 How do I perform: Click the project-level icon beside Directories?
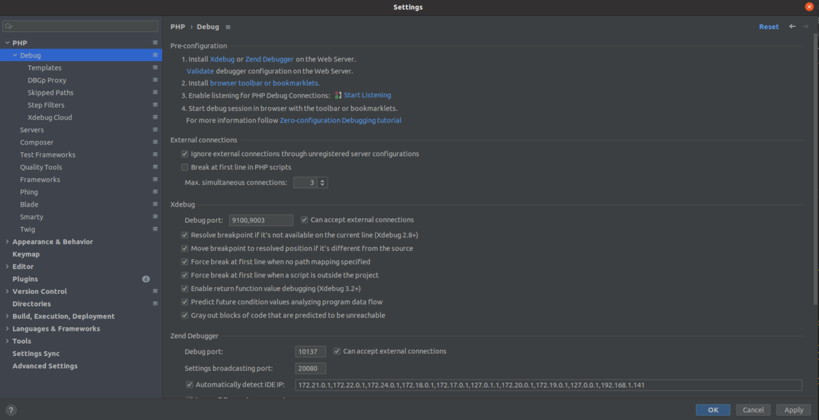[155, 303]
